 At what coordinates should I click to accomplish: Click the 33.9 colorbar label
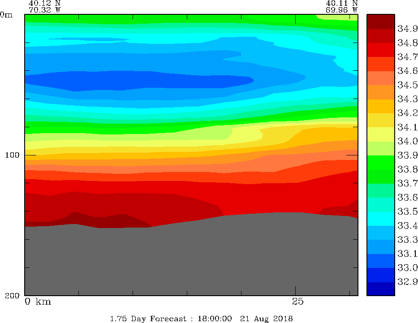tap(407, 155)
